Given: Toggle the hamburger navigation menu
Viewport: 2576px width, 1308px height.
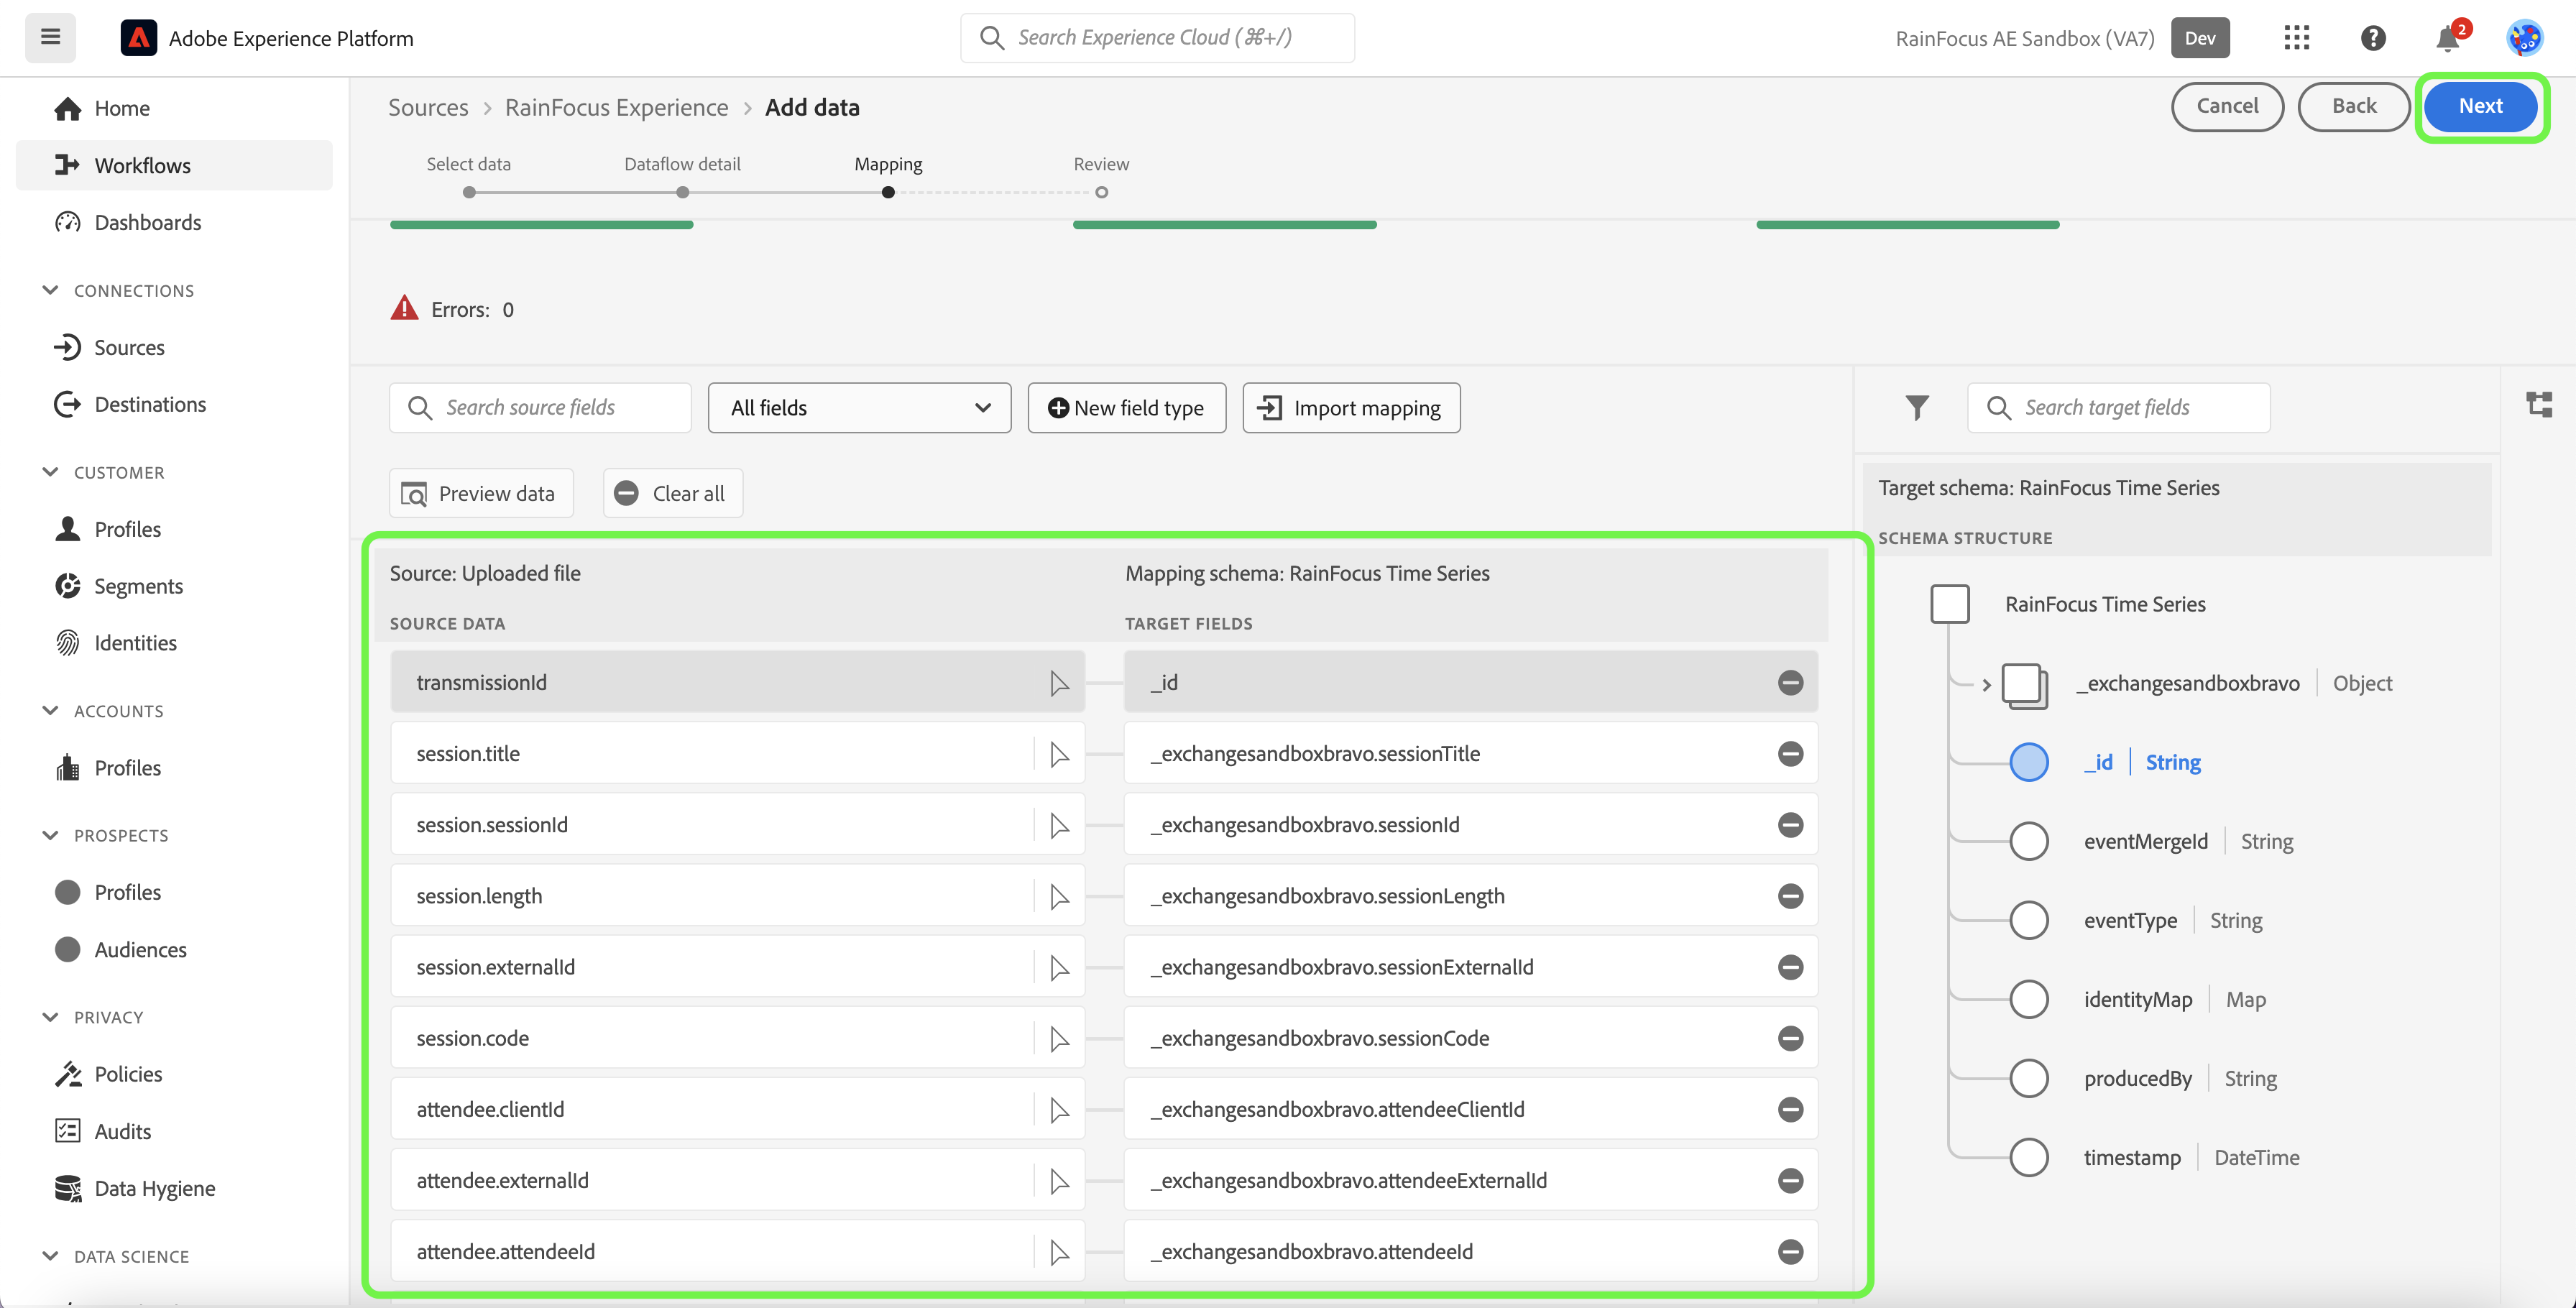Looking at the screenshot, I should (x=50, y=37).
